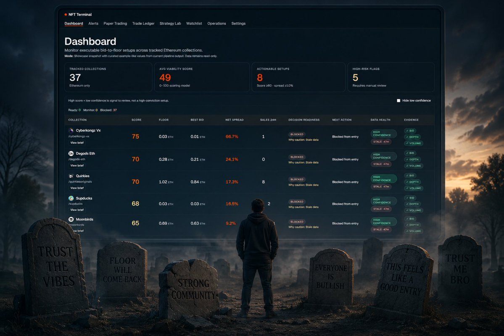Image resolution: width=504 pixels, height=336 pixels.
Task: Sort by the Floor column header
Action: click(164, 120)
